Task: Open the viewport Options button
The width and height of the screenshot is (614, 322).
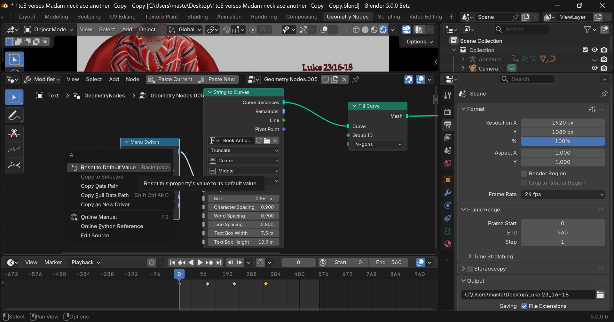Action: 419,42
